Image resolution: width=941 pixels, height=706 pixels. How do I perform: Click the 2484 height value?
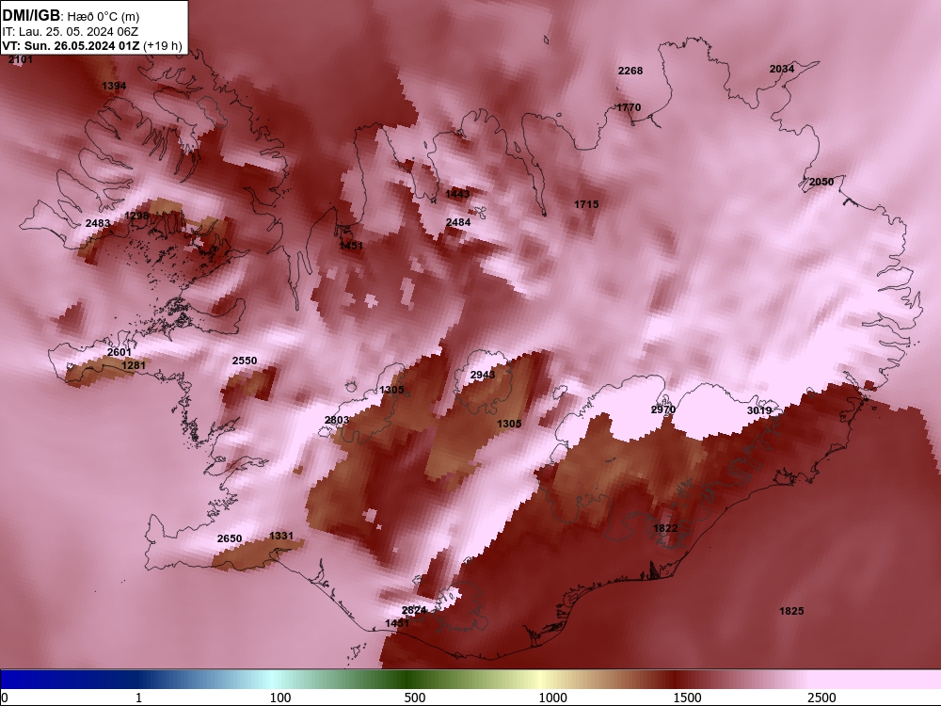458,223
